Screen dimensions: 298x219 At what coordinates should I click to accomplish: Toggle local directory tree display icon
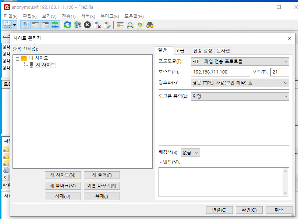pyautogui.click(x=35, y=25)
